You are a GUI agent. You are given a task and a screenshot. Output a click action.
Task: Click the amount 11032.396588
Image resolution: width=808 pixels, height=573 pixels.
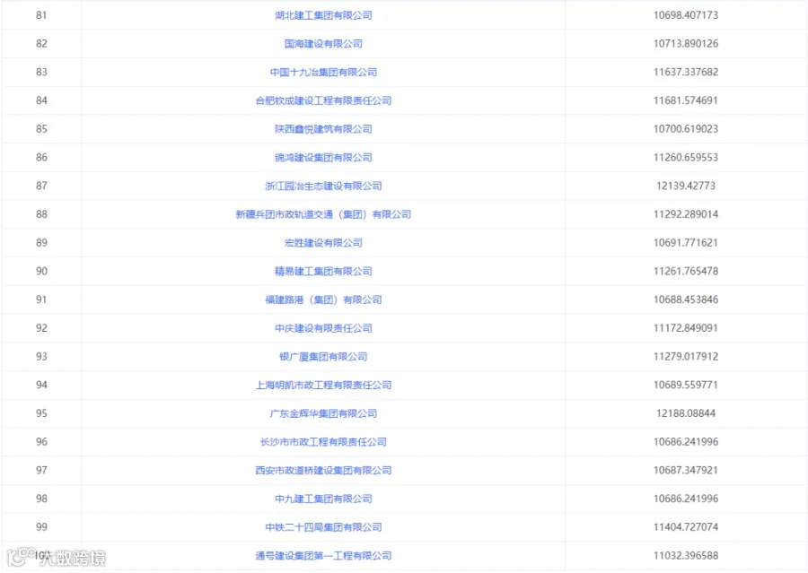[685, 555]
